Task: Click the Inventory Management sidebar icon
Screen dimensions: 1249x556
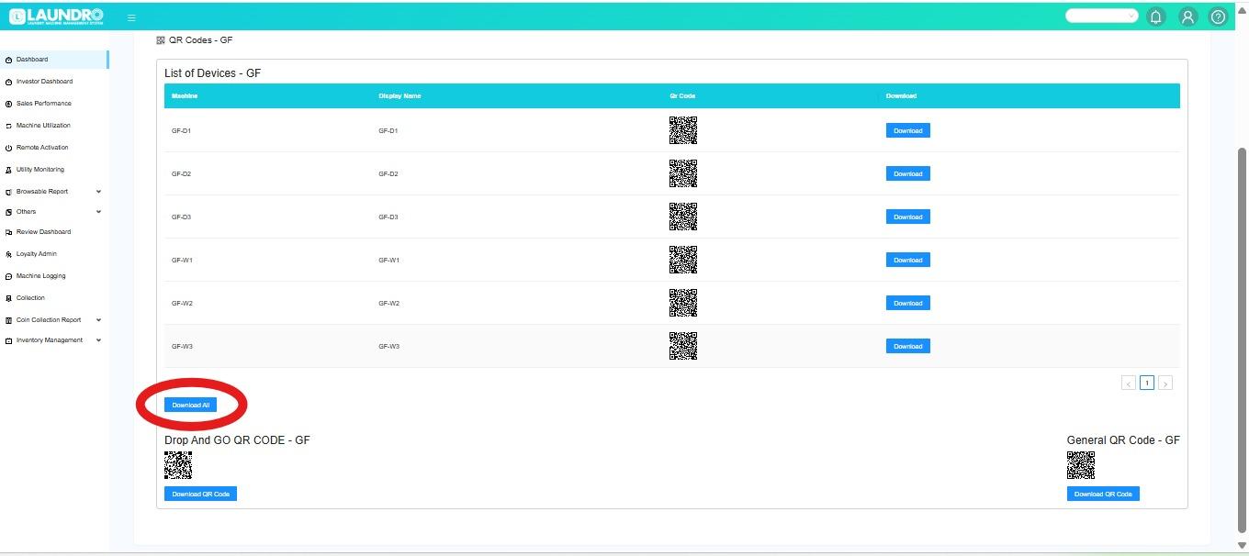Action: 8,340
